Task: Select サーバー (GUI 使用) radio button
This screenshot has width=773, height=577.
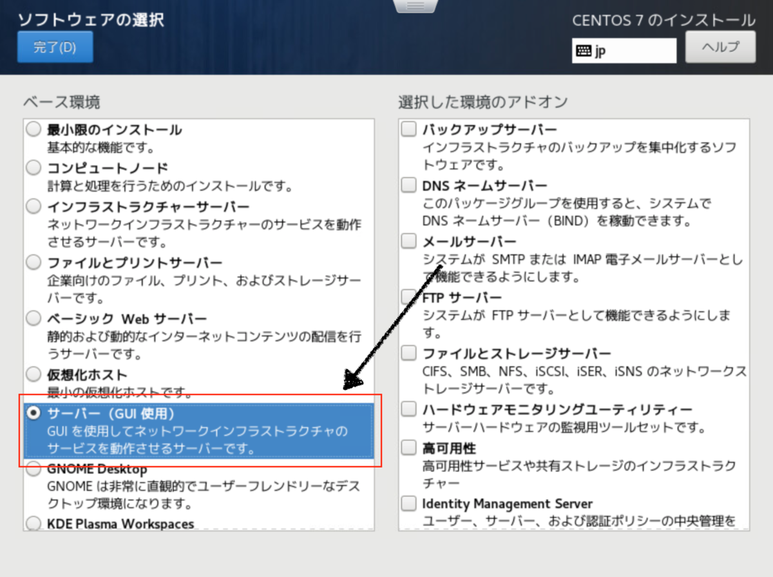Action: pos(33,413)
